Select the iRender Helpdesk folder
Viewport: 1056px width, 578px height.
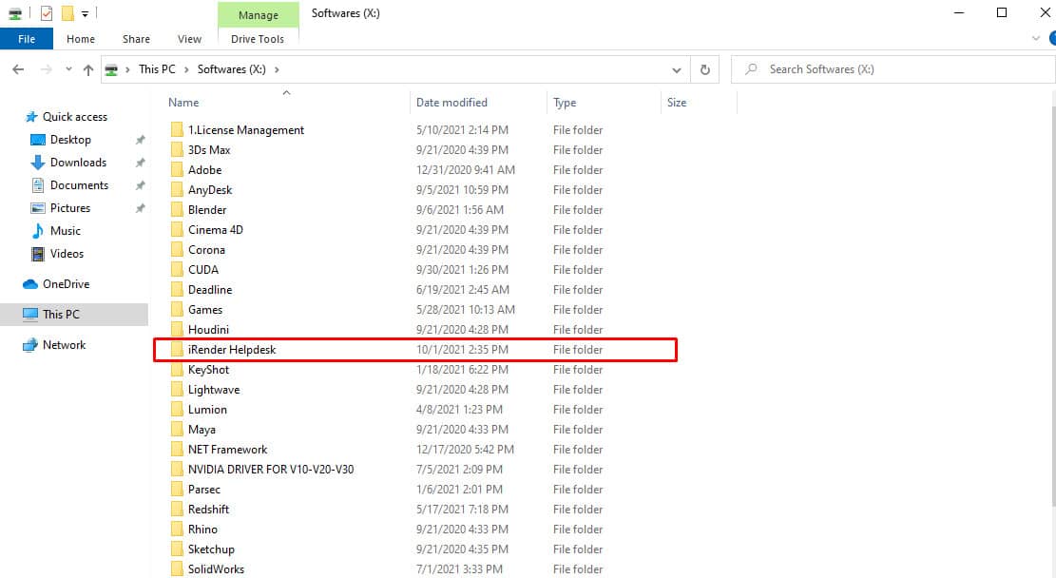231,350
